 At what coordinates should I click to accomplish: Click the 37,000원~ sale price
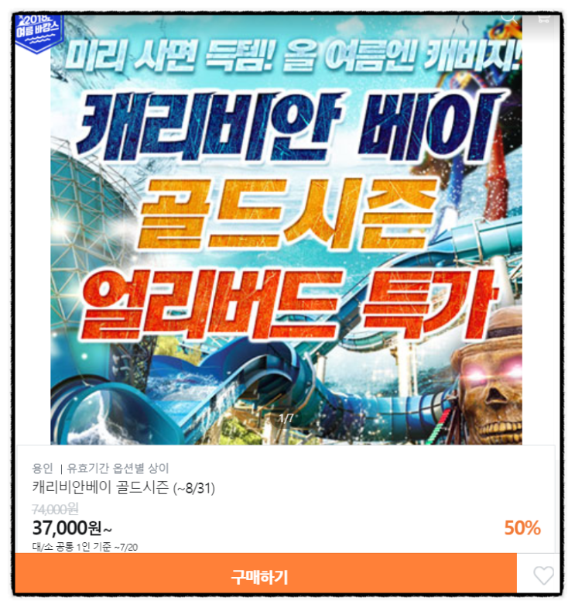[x=72, y=527]
